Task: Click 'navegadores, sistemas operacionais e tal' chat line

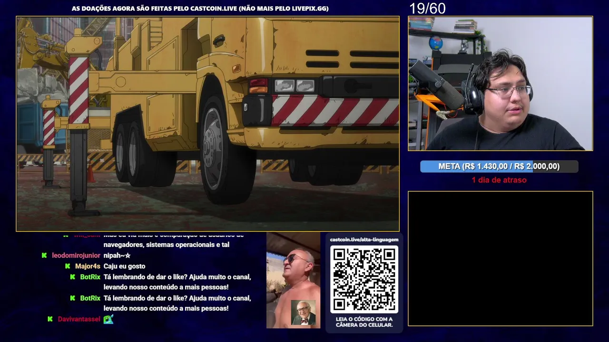Action: [167, 245]
